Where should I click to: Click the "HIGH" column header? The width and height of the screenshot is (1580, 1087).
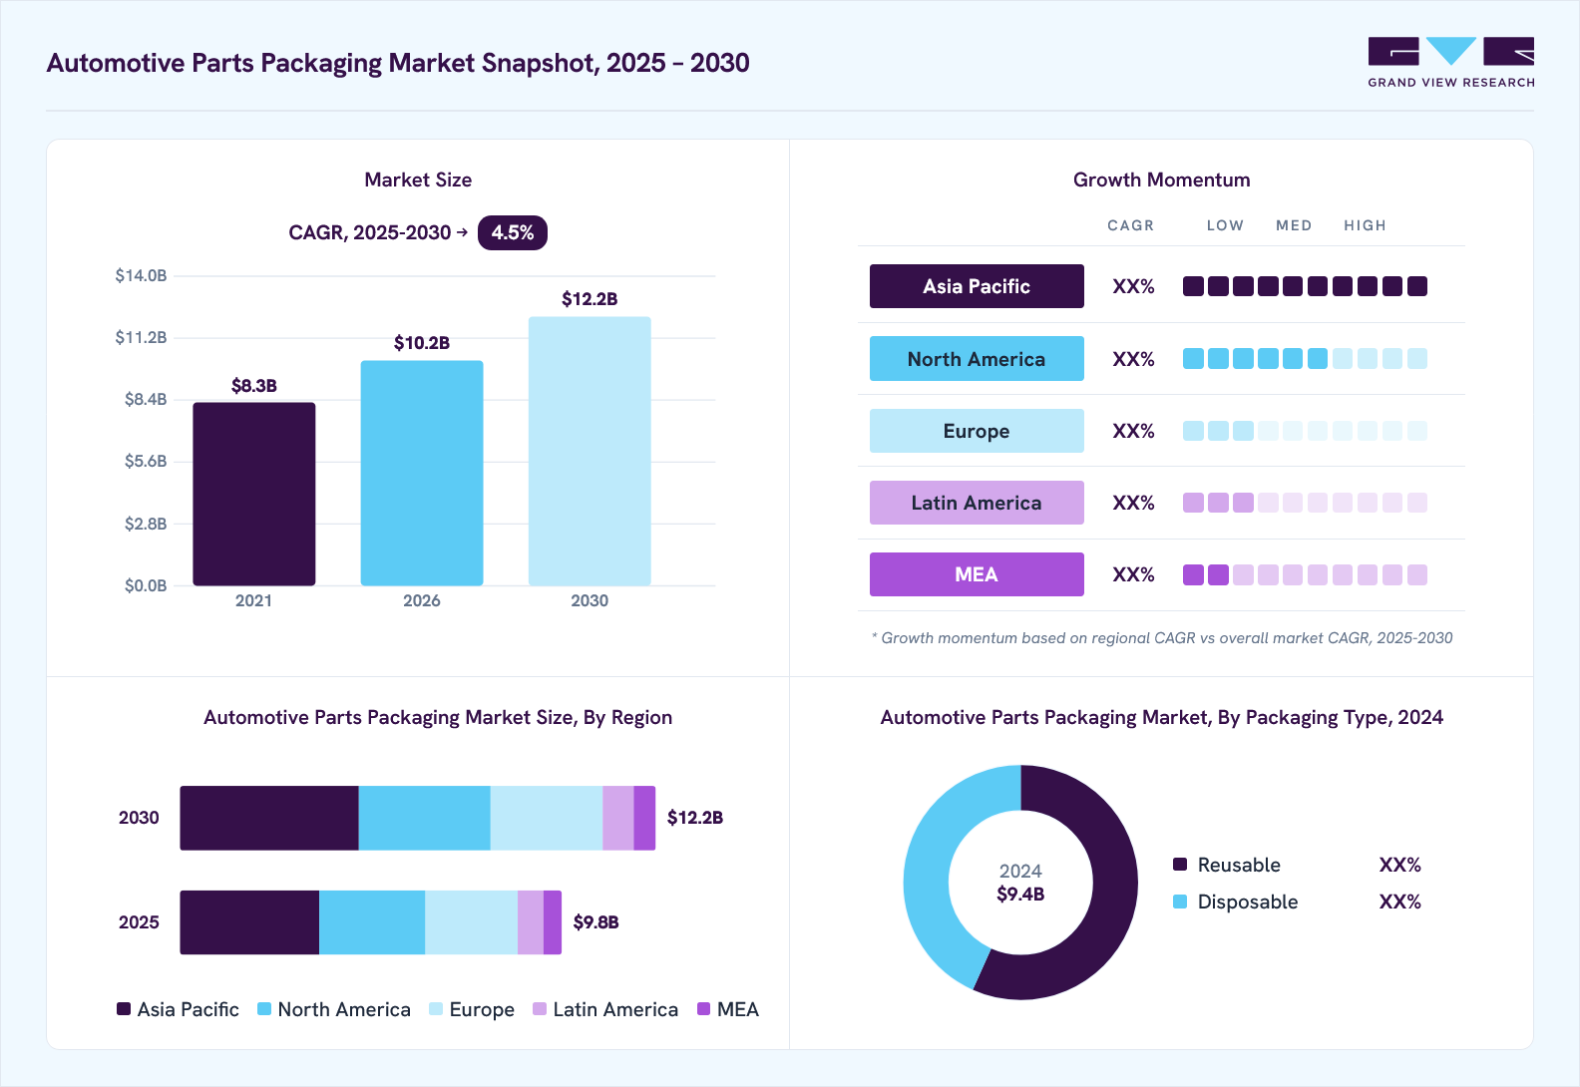pyautogui.click(x=1365, y=225)
